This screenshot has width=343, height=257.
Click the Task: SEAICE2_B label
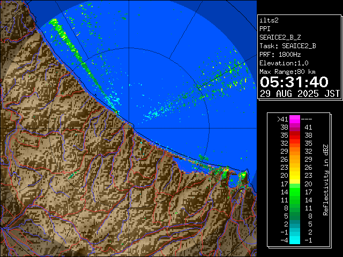click(287, 46)
